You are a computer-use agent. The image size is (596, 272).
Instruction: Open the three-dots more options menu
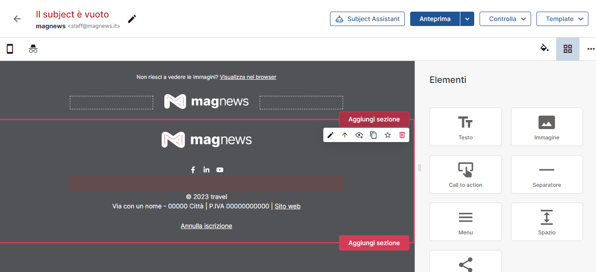click(591, 49)
